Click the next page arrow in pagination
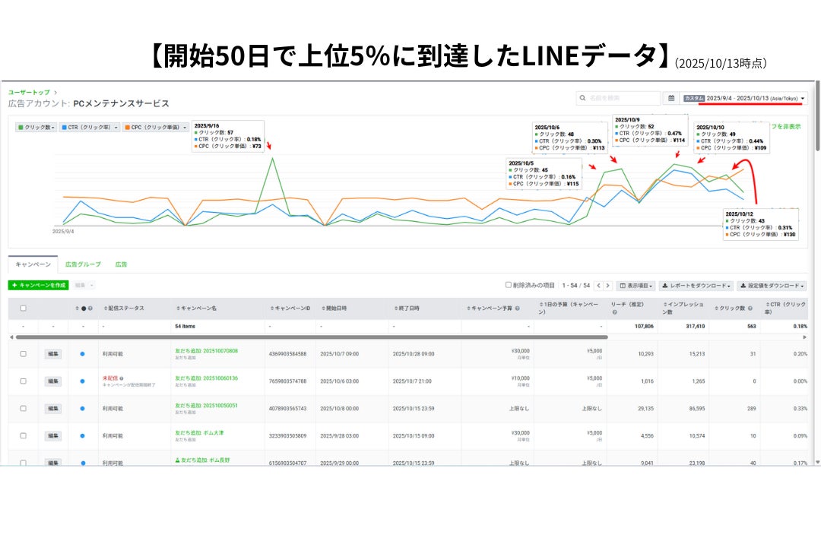Screen dimensions: 821x547 pos(607,286)
